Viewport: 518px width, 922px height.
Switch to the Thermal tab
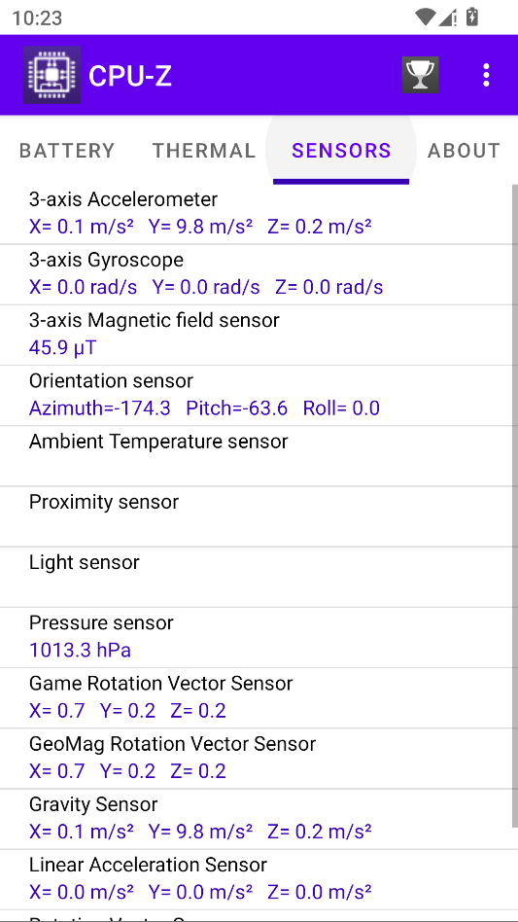tap(204, 151)
